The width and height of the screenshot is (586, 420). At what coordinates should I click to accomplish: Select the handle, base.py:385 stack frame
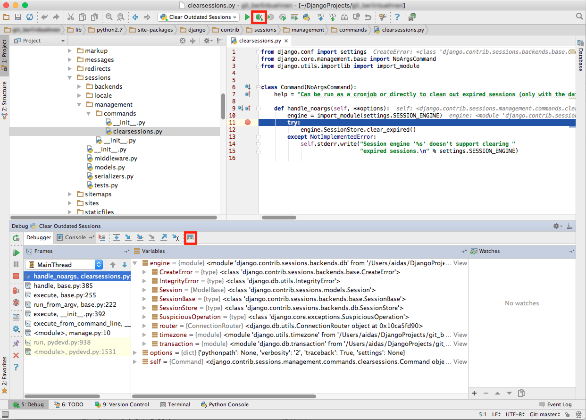(62, 286)
